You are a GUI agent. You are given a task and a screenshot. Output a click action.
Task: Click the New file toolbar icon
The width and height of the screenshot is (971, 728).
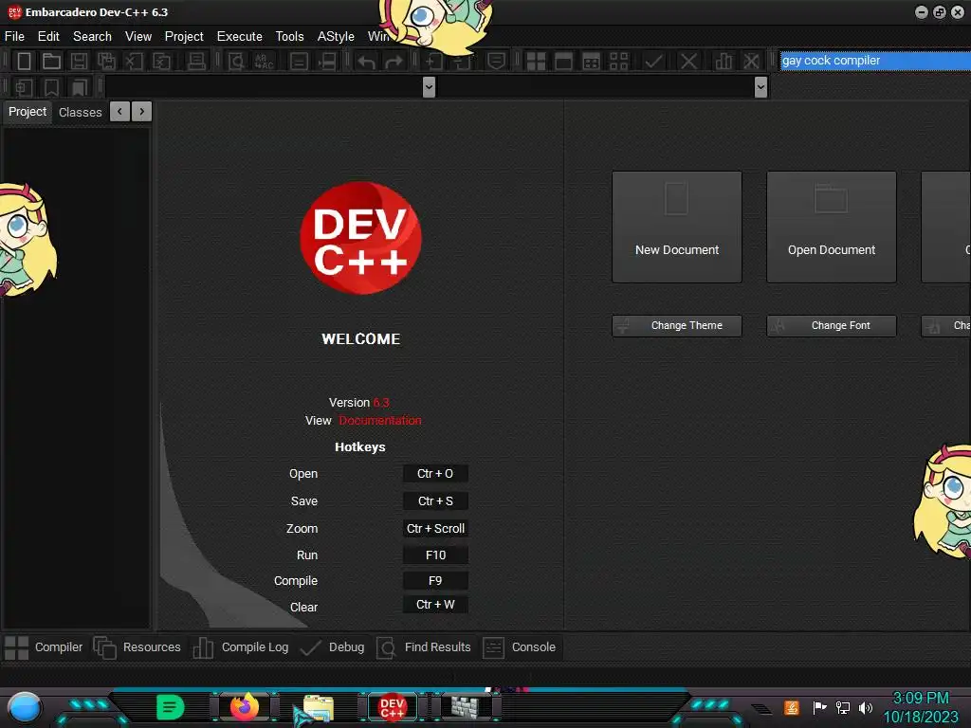pos(24,62)
